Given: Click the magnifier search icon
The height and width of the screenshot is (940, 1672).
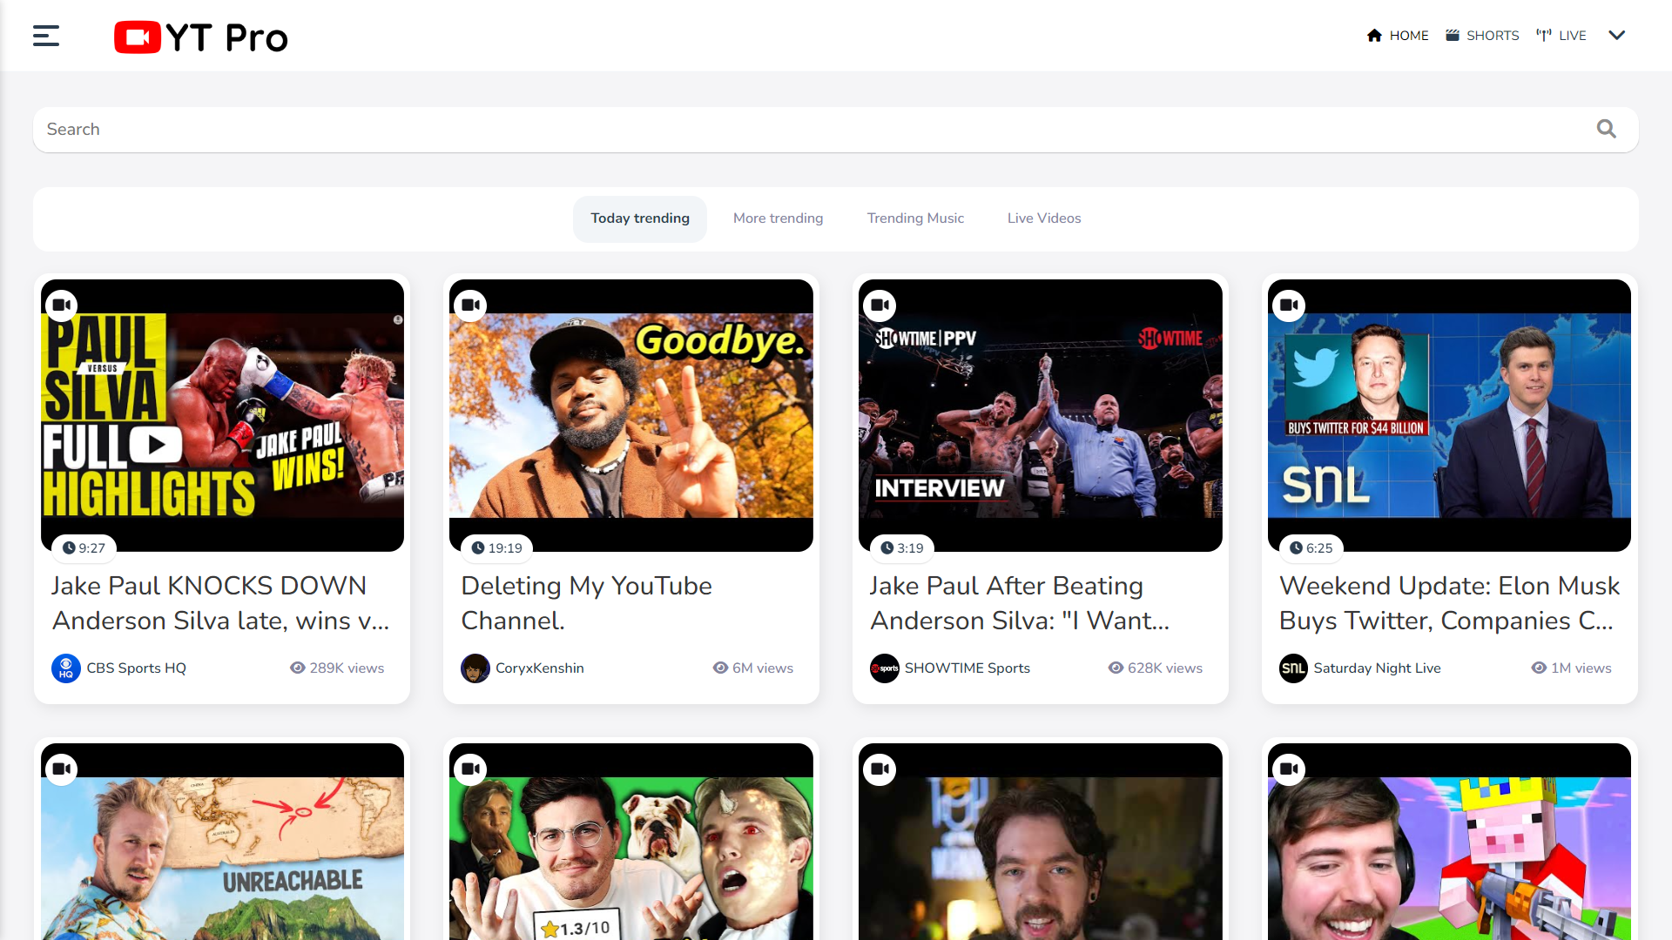Looking at the screenshot, I should pos(1607,130).
